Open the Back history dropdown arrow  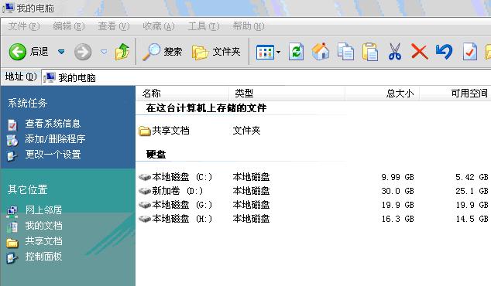[x=61, y=52]
